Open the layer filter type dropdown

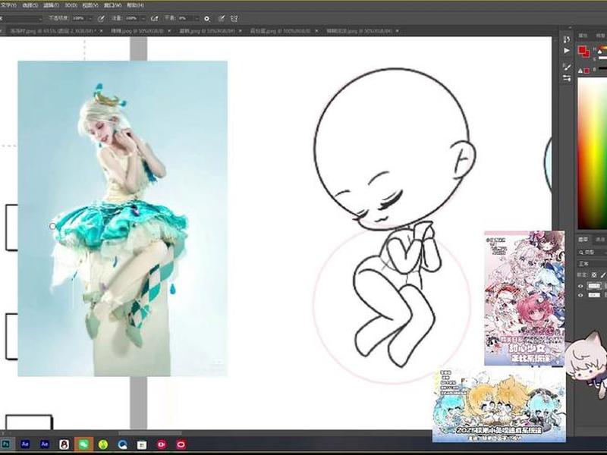point(593,253)
